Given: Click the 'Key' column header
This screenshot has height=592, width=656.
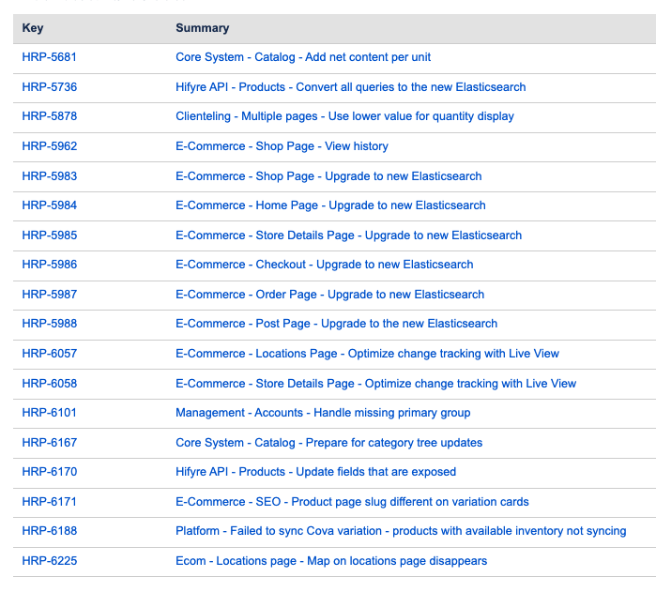Looking at the screenshot, I should 33,28.
